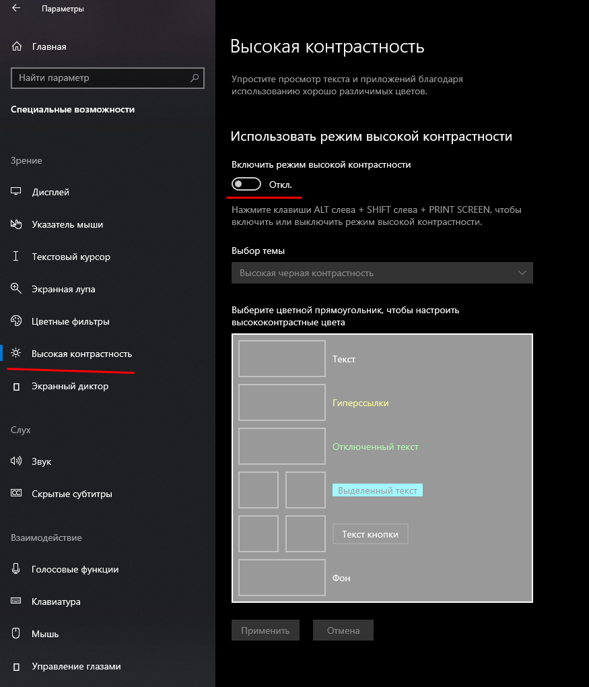589x687 pixels.
Task: Click the Отмена button
Action: point(343,630)
